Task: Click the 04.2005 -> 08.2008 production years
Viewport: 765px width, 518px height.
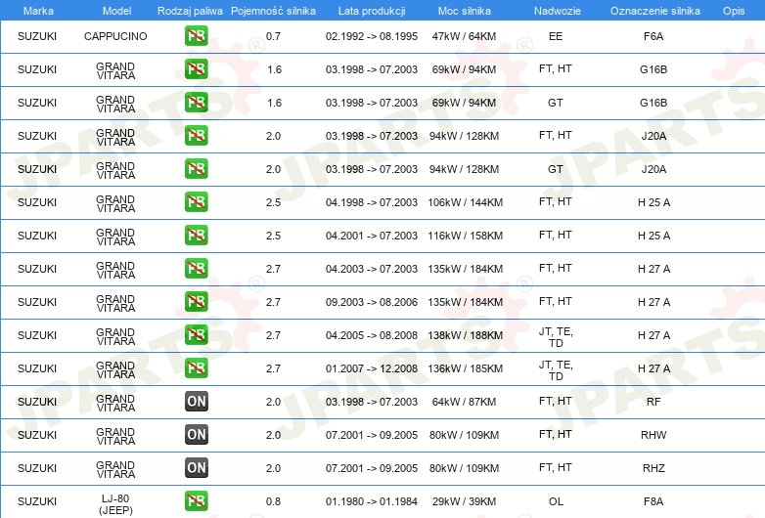Action: [372, 335]
